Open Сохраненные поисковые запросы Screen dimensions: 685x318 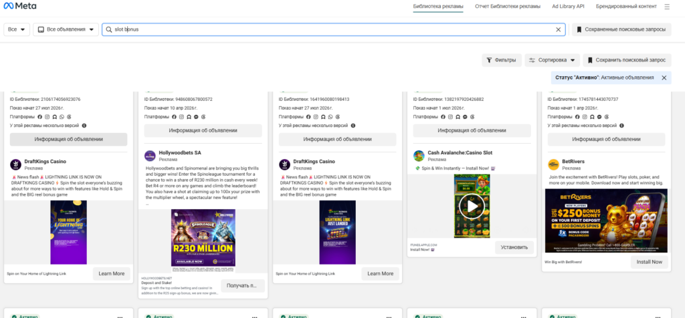(621, 29)
